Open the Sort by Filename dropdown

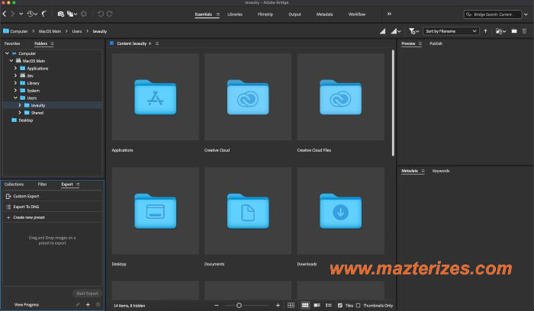451,31
